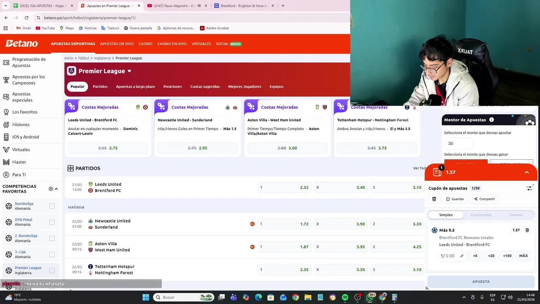Open the Premier League title dropdown
This screenshot has height=304, width=540.
click(x=129, y=71)
